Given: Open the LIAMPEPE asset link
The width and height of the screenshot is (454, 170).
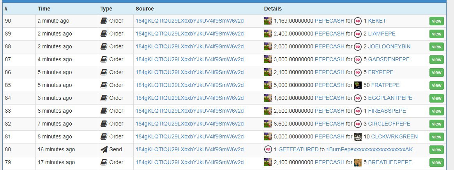Looking at the screenshot, I should click(x=382, y=34).
